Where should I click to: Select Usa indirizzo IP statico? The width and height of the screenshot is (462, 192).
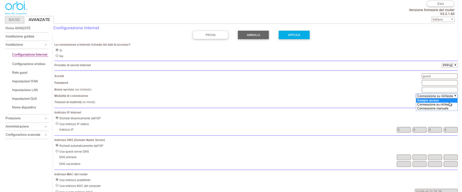pyautogui.click(x=57, y=124)
